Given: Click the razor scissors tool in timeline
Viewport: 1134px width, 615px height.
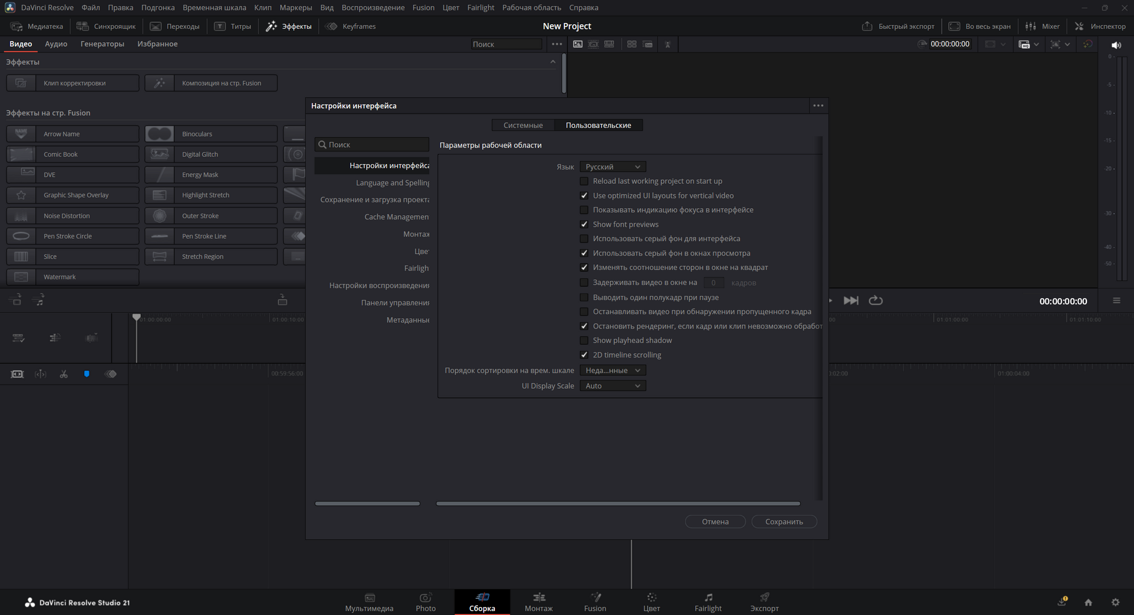Looking at the screenshot, I should click(63, 374).
